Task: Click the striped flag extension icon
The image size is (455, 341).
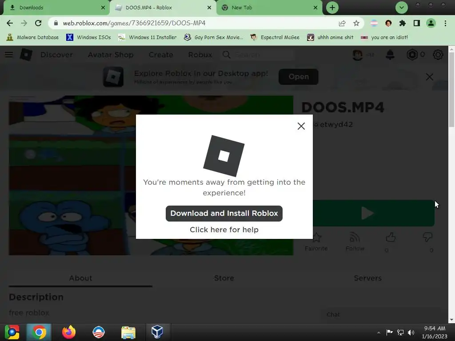Action: click(x=374, y=23)
